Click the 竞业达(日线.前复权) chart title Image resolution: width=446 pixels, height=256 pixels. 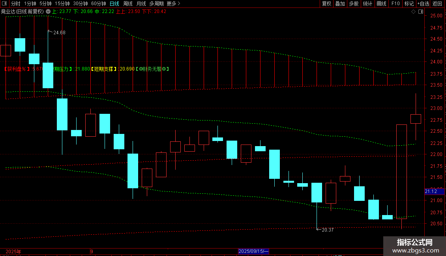(x=22, y=12)
